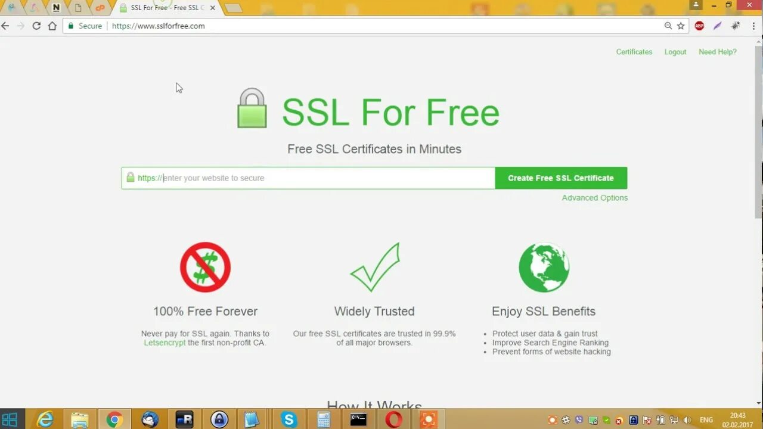Viewport: 763px width, 429px height.
Task: Open the Windows Start button
Action: pyautogui.click(x=10, y=419)
